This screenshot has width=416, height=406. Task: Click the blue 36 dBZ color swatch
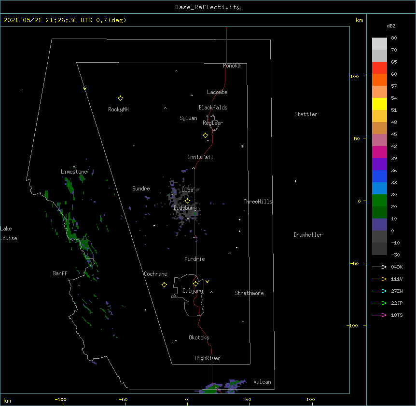click(x=379, y=176)
